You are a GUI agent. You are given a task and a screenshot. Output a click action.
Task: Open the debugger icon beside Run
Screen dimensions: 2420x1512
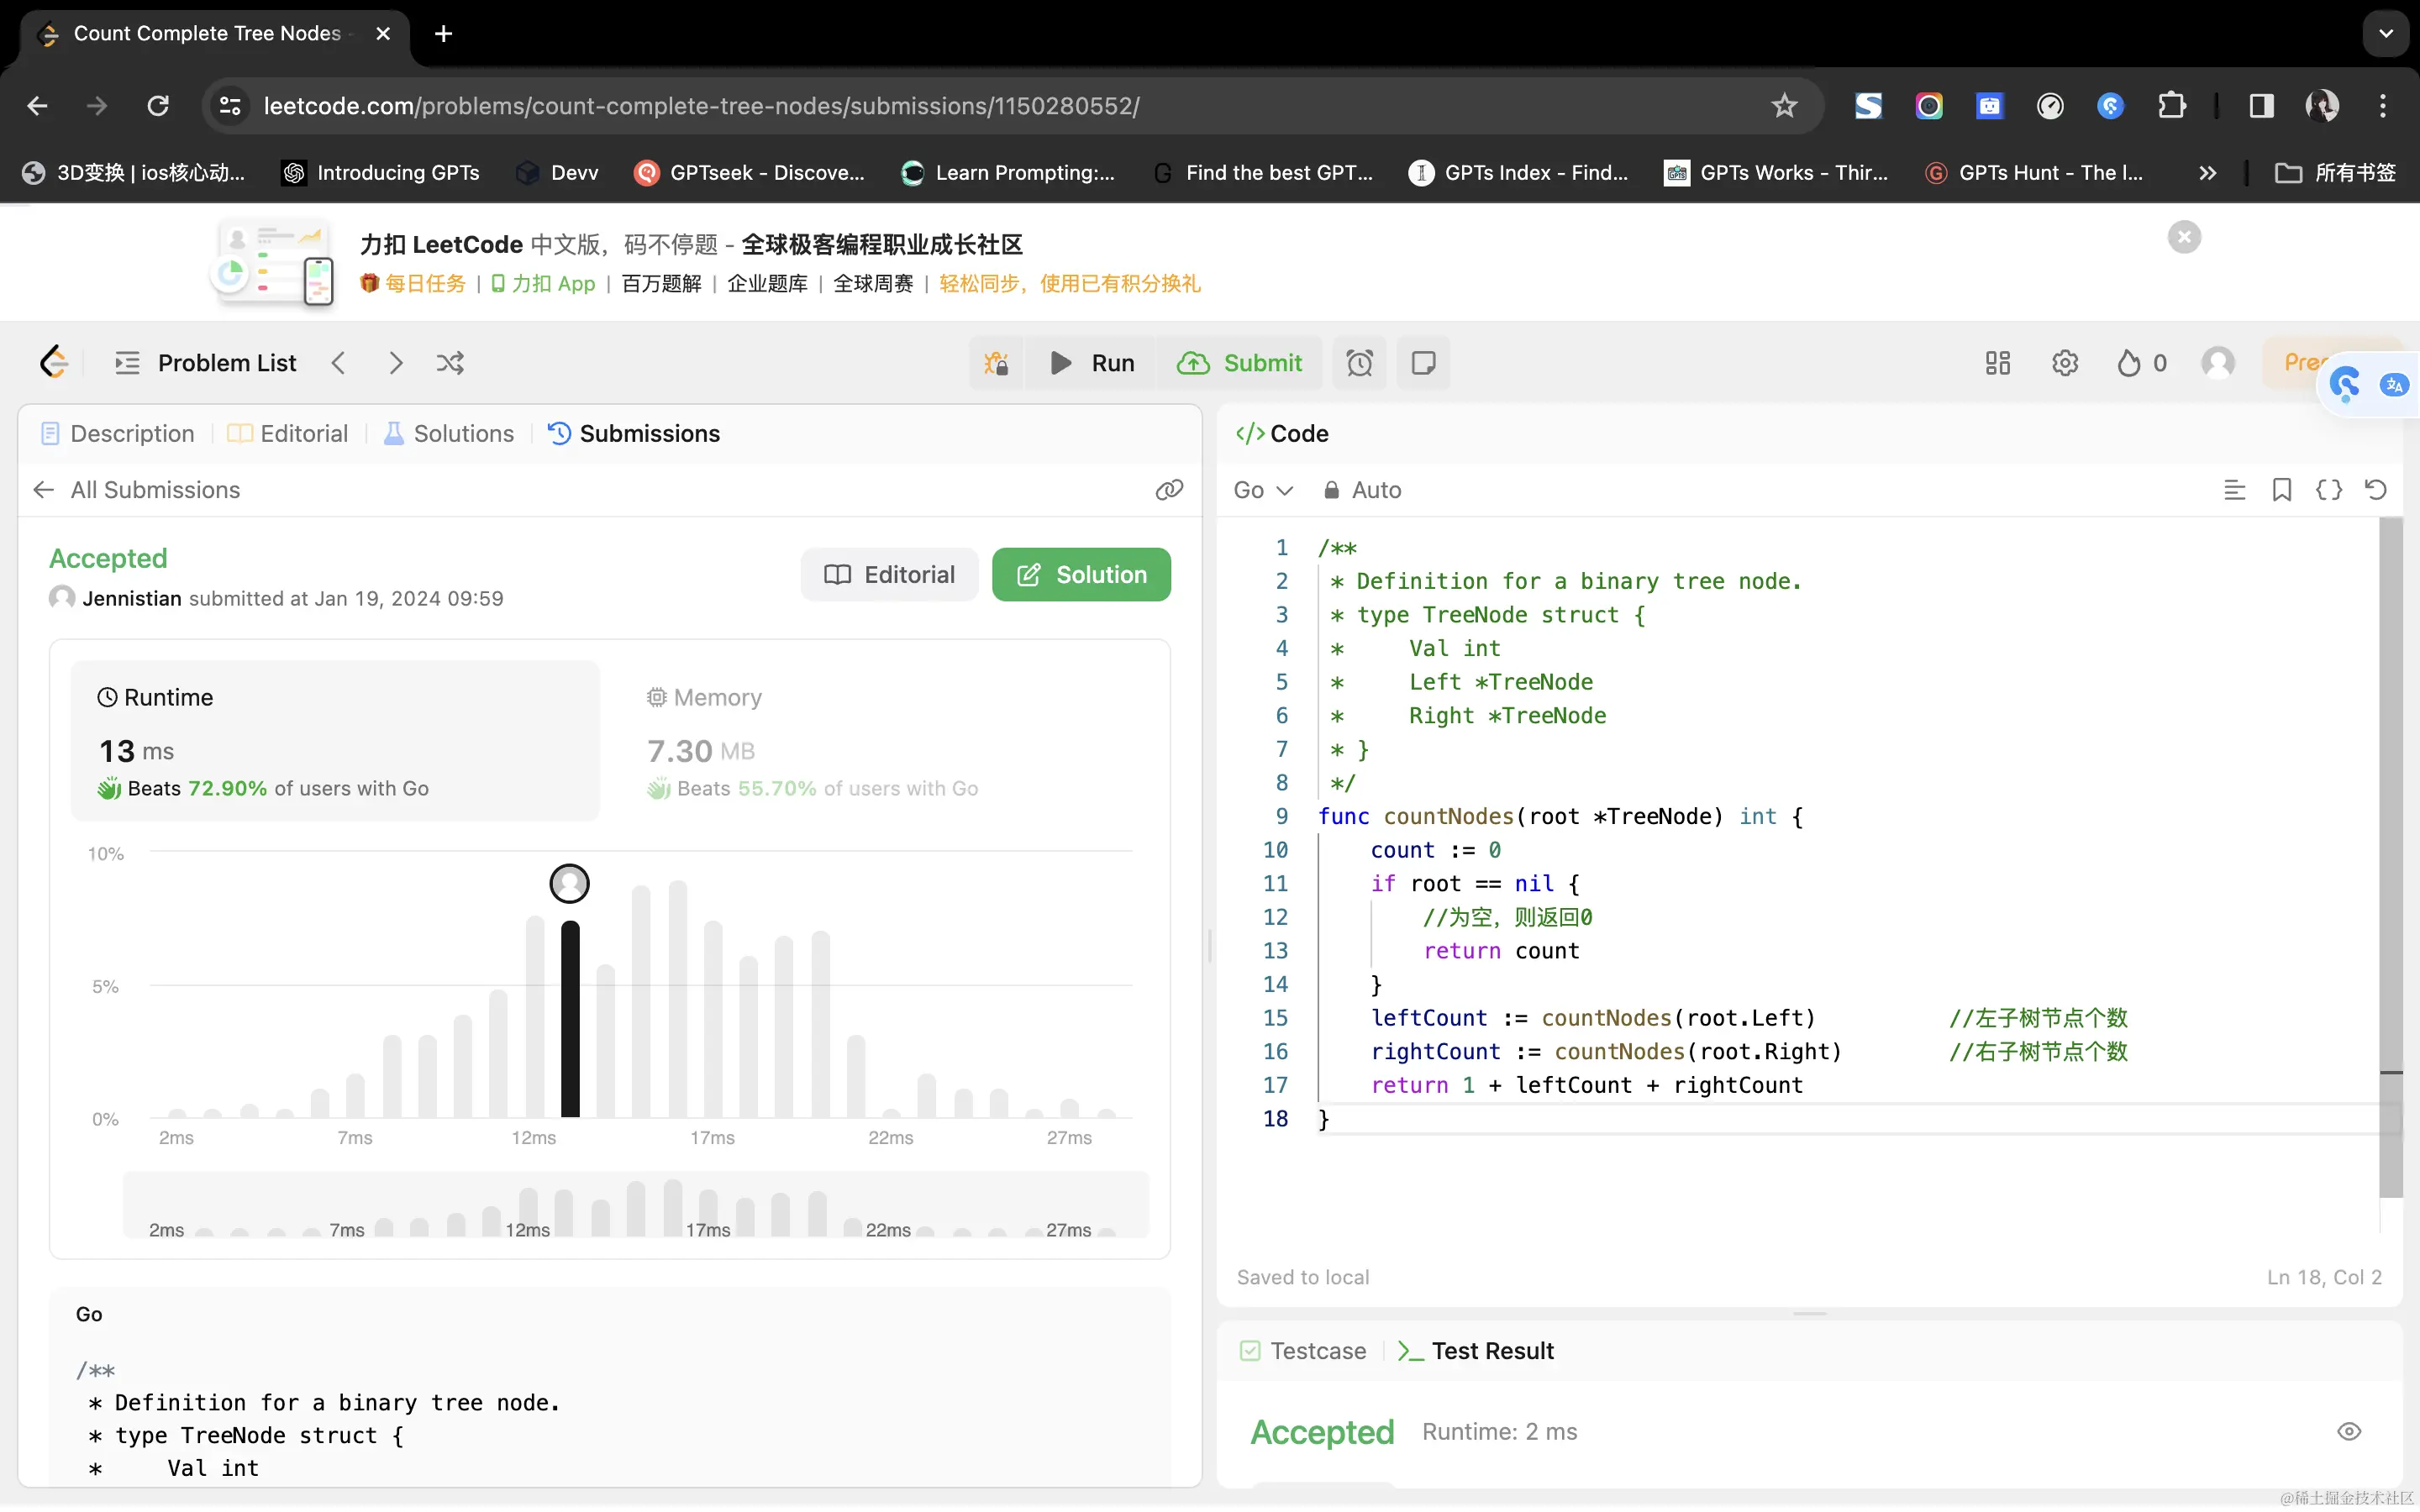pos(996,363)
